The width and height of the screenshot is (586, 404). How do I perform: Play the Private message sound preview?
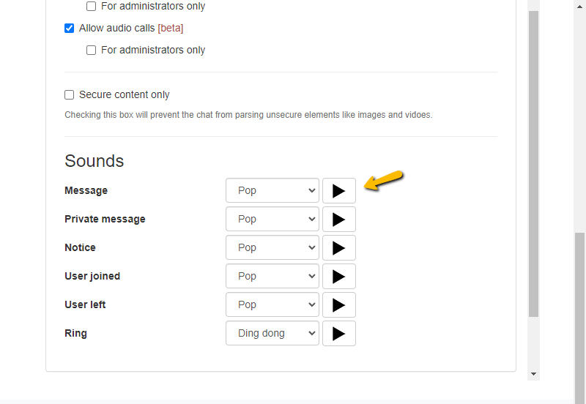[x=338, y=219]
